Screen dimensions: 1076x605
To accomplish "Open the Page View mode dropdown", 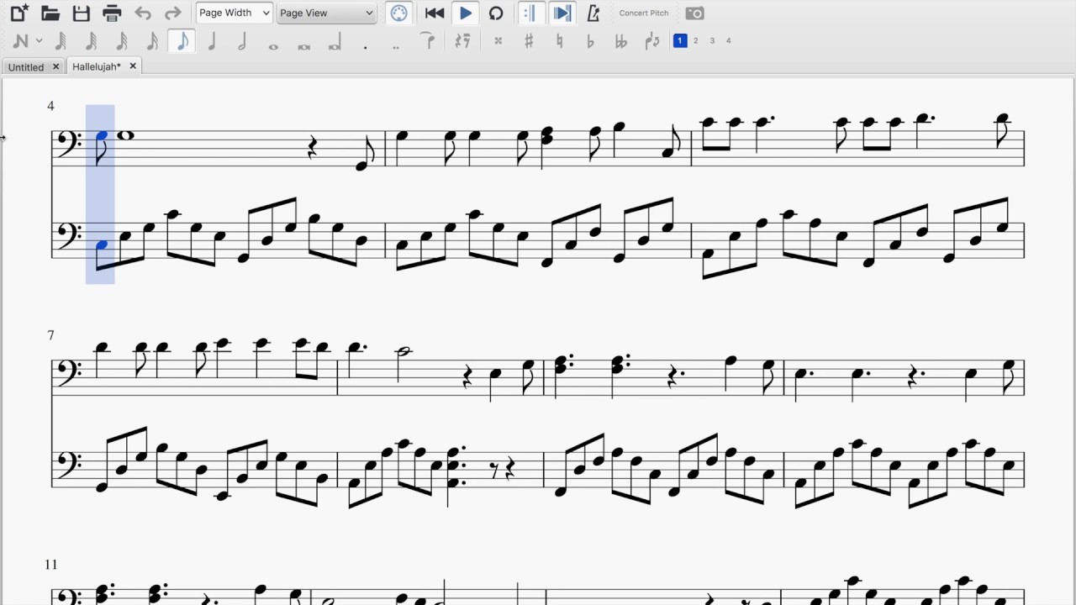I will 326,13.
